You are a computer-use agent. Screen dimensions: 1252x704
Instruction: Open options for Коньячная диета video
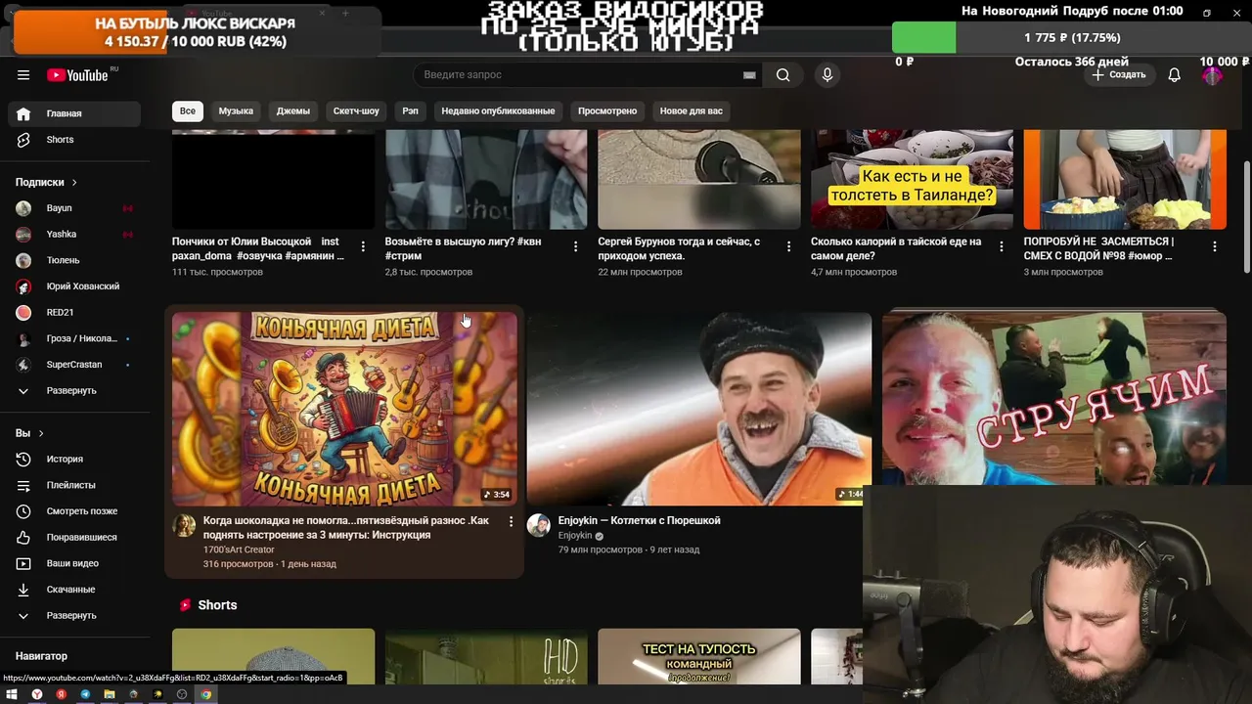point(511,522)
